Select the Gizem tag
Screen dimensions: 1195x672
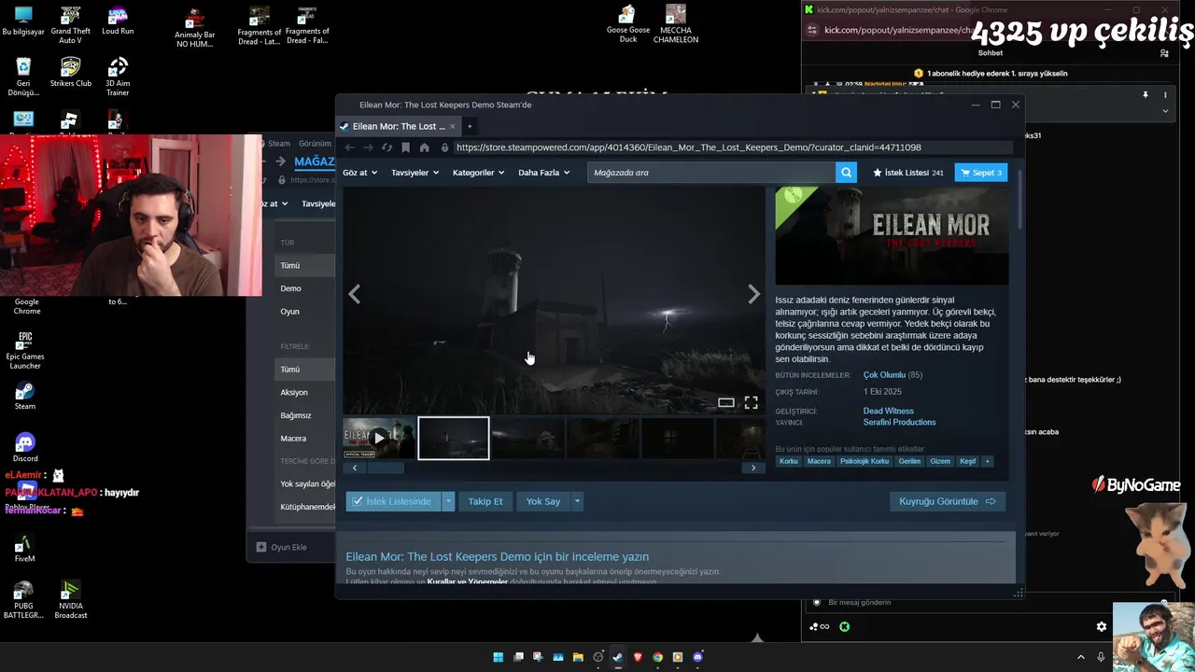pos(940,461)
